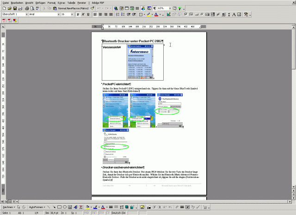Open the Zeichnen drawing menu
Screen dimensions: 296x215
[9, 207]
